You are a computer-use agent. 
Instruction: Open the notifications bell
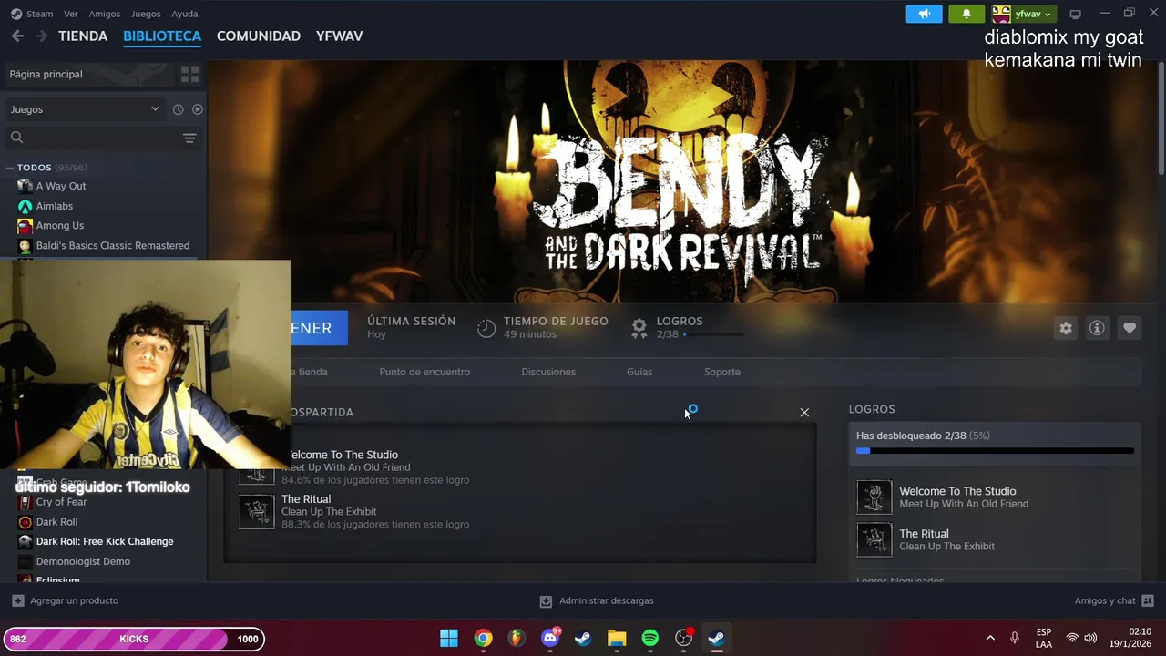[967, 14]
